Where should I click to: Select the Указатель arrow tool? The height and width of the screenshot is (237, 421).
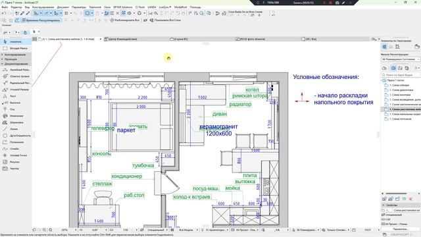(16, 41)
